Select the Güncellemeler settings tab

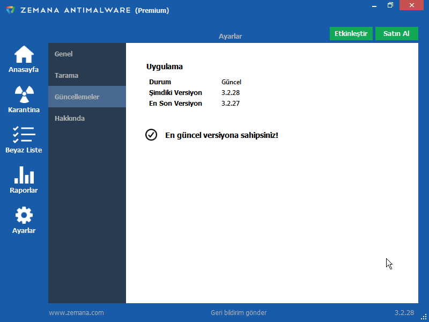coord(87,97)
